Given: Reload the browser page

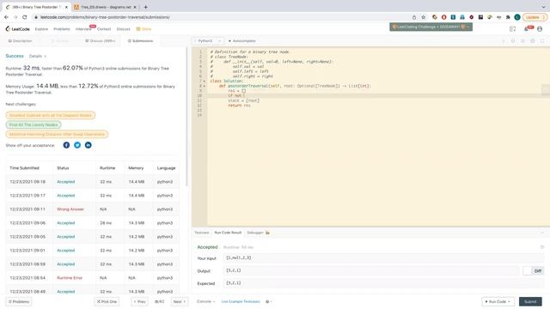Looking at the screenshot, I should coord(25,17).
